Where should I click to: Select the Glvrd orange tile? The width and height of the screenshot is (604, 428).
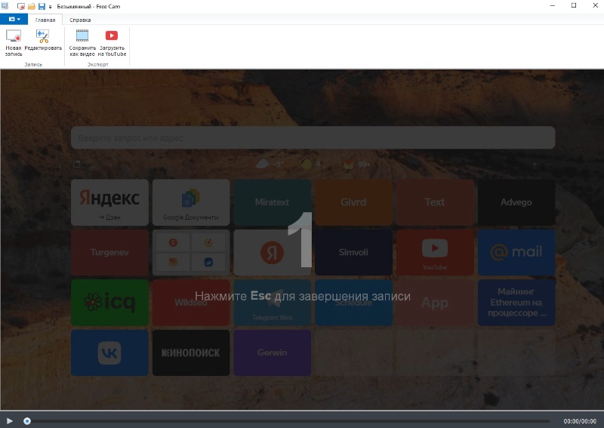coord(353,202)
